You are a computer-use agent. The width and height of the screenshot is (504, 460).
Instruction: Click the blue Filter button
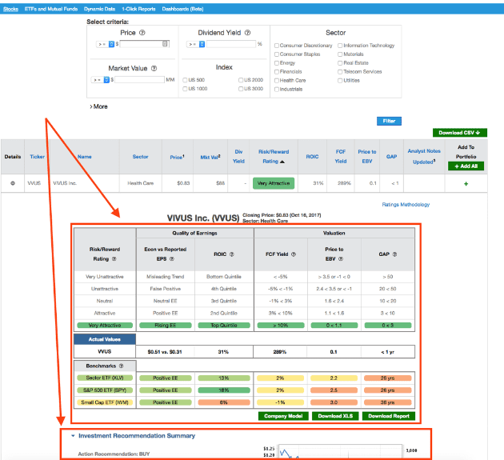coord(389,121)
